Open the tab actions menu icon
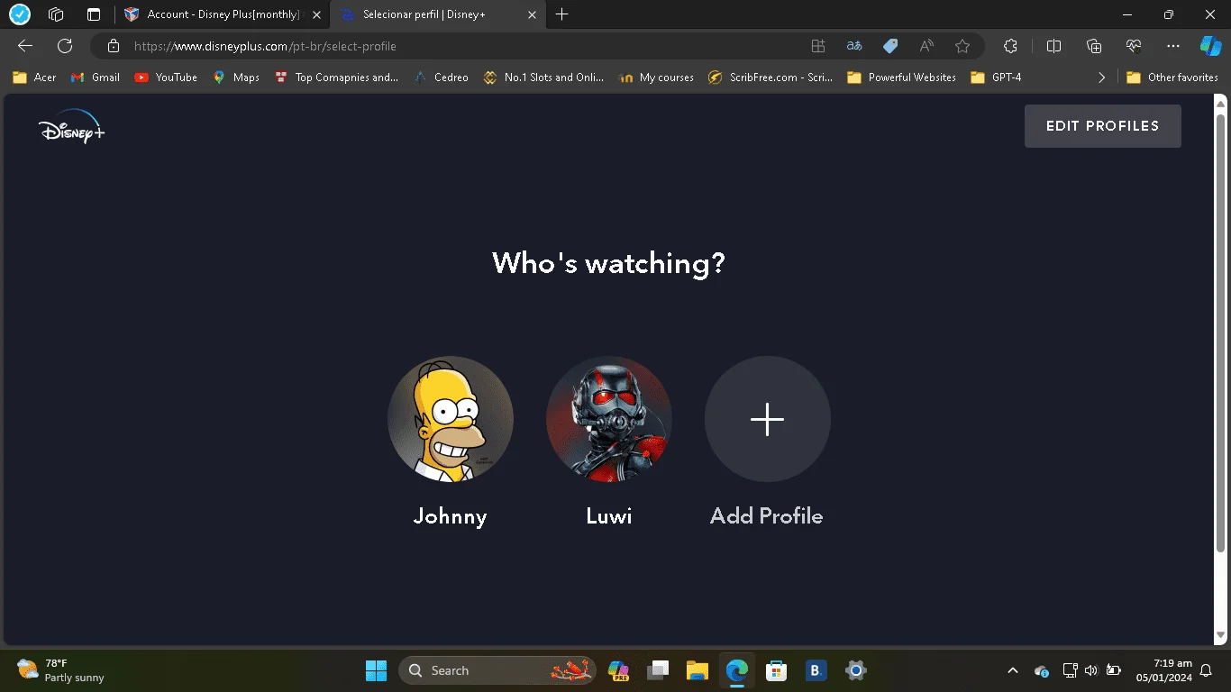 pos(94,14)
